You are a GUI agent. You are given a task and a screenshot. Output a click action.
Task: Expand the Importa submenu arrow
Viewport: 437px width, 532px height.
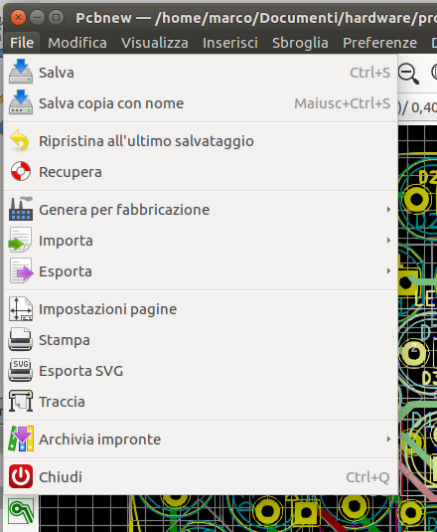click(x=388, y=241)
